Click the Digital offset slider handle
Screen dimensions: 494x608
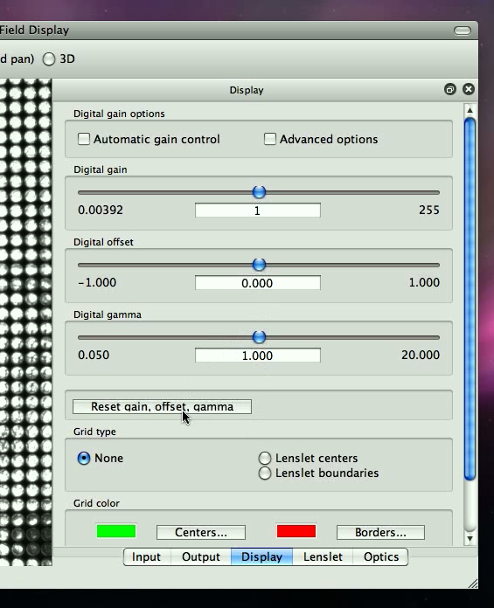click(259, 265)
